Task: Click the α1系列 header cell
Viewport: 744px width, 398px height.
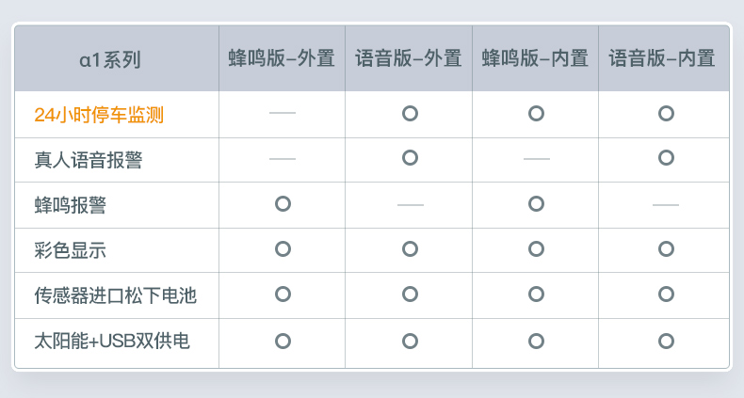Action: [110, 60]
